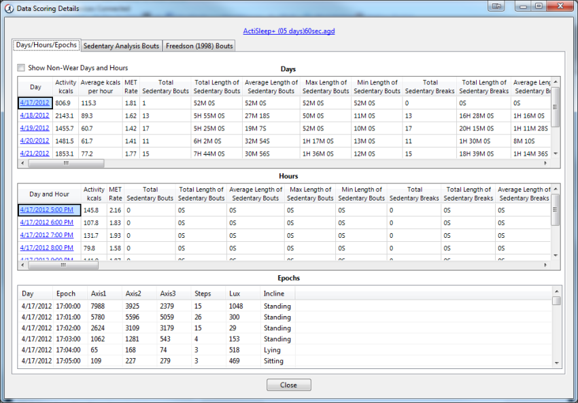Select the 17:04:00 Lying epoch row

click(x=156, y=350)
